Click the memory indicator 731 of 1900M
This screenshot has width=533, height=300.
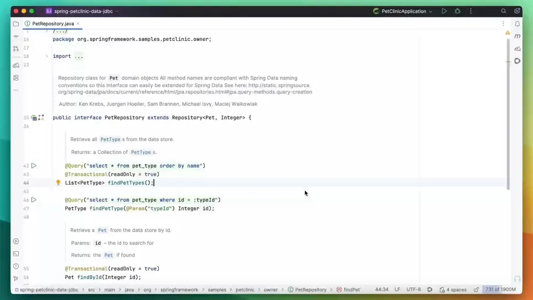(500, 290)
